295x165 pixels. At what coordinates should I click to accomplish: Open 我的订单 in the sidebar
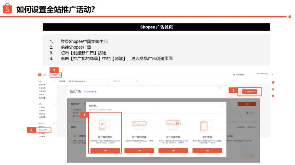coord(42,85)
